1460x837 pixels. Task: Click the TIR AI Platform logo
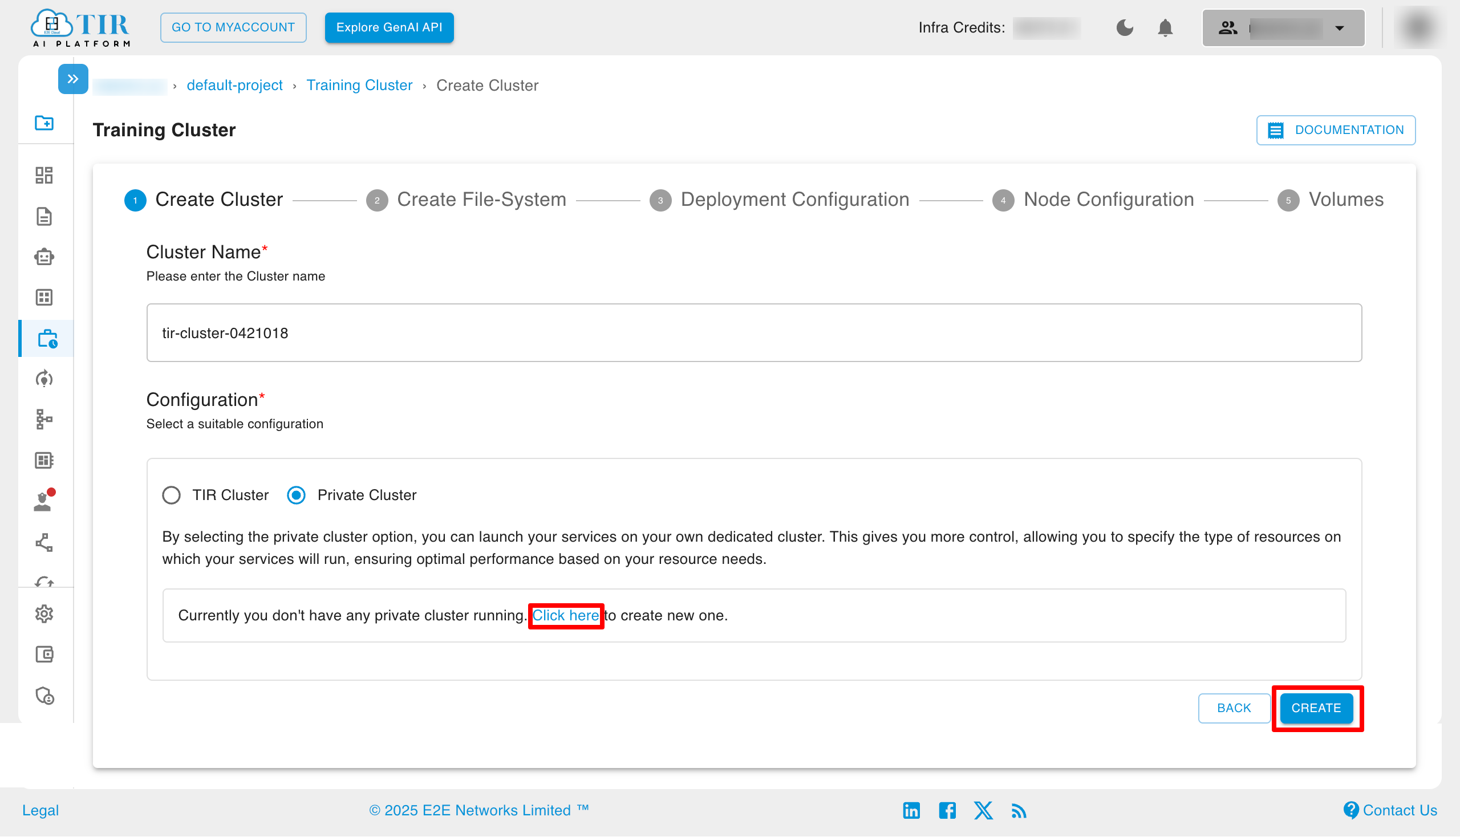80,27
